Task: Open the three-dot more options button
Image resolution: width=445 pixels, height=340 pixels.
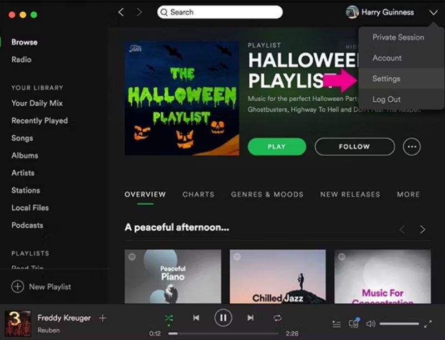Action: click(x=412, y=147)
